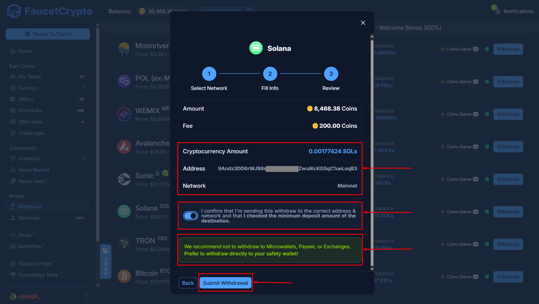Click the dialog's vertical scrollbar thumb

(x=372, y=153)
